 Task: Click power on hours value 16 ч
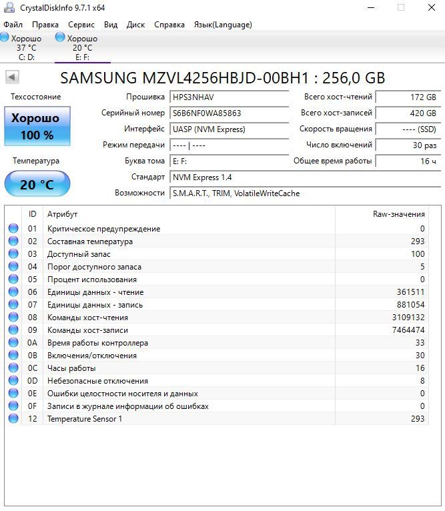[408, 161]
